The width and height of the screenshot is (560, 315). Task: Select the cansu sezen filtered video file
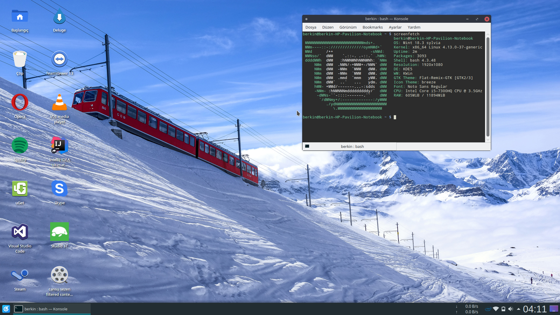pos(60,275)
